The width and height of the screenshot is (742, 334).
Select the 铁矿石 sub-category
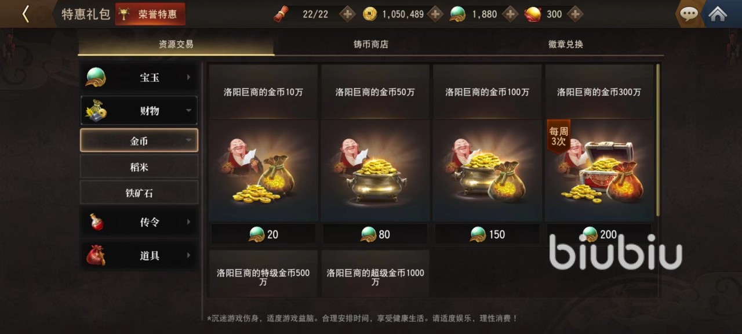tap(139, 193)
